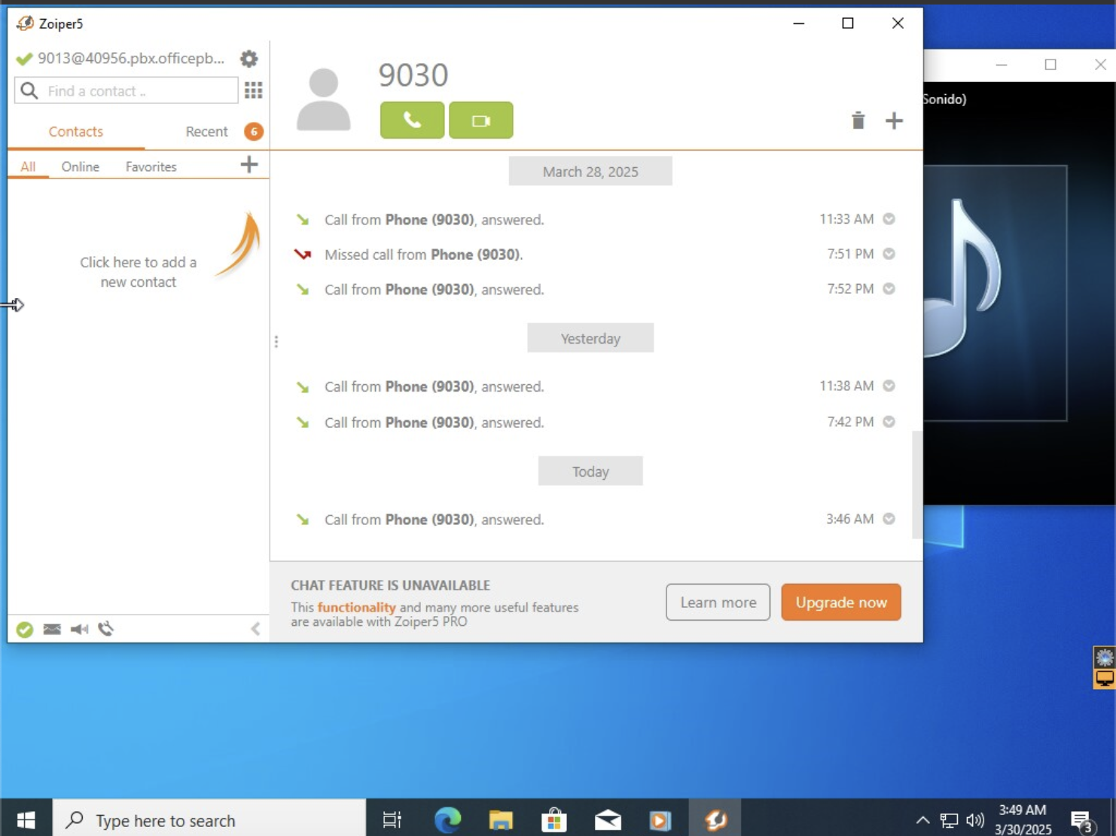Click the Recent badge showing 6
Viewport: 1116px width, 836px height.
[x=254, y=132]
